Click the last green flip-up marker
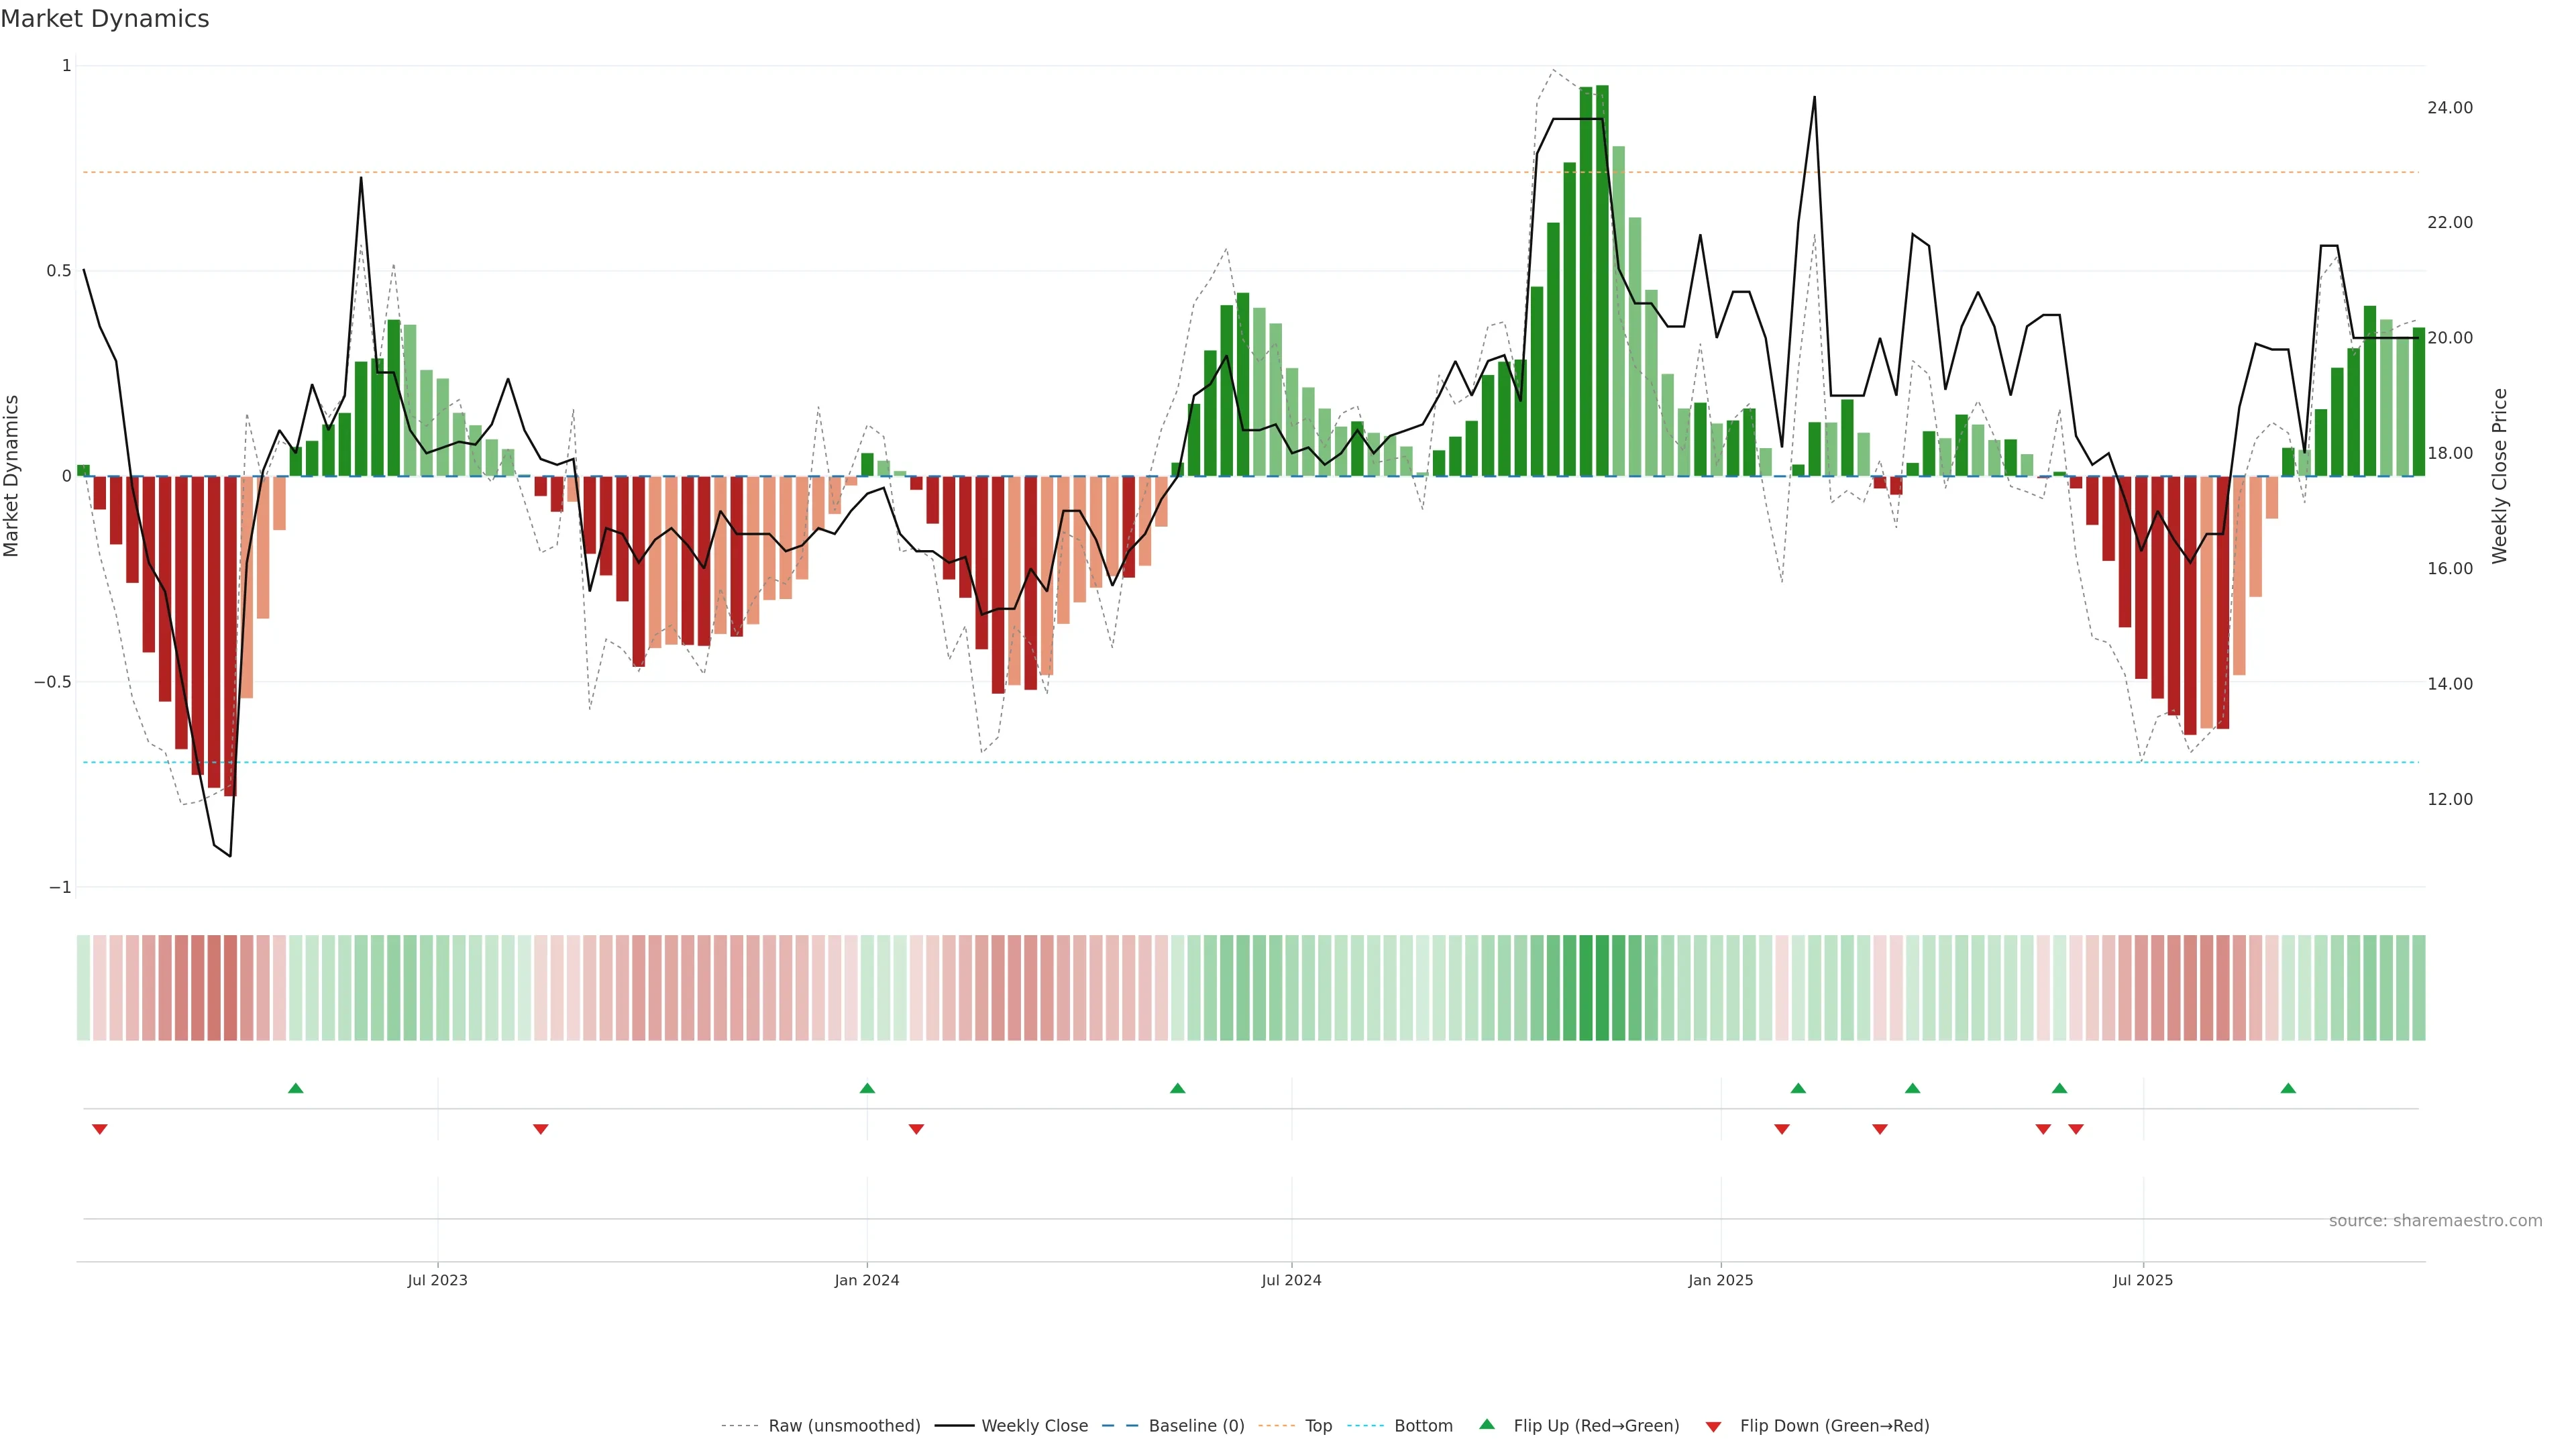2576x1449 pixels. (x=2288, y=1088)
